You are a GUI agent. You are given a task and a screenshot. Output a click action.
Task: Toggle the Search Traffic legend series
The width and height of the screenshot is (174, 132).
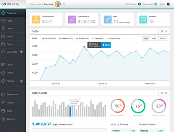coord(49,39)
